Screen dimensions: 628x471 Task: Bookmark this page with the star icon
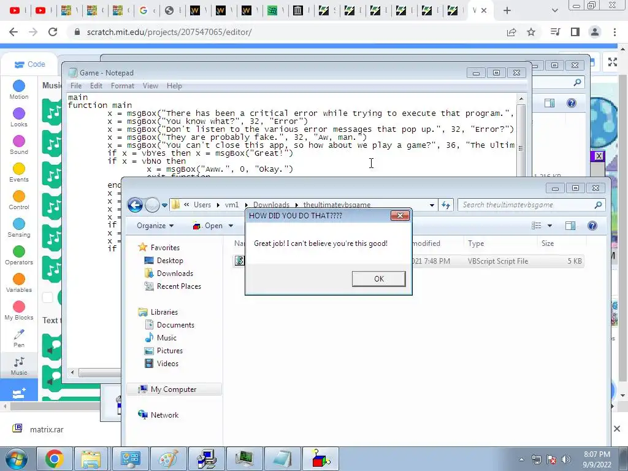coord(531,32)
